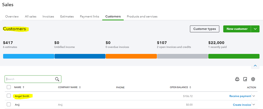Switch to the Invoices tab
Image resolution: width=263 pixels, height=109 pixels.
(48, 16)
